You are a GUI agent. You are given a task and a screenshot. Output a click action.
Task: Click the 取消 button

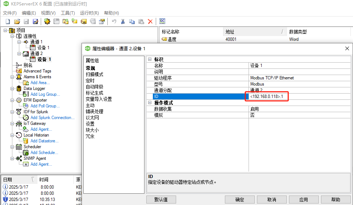coord(272,200)
